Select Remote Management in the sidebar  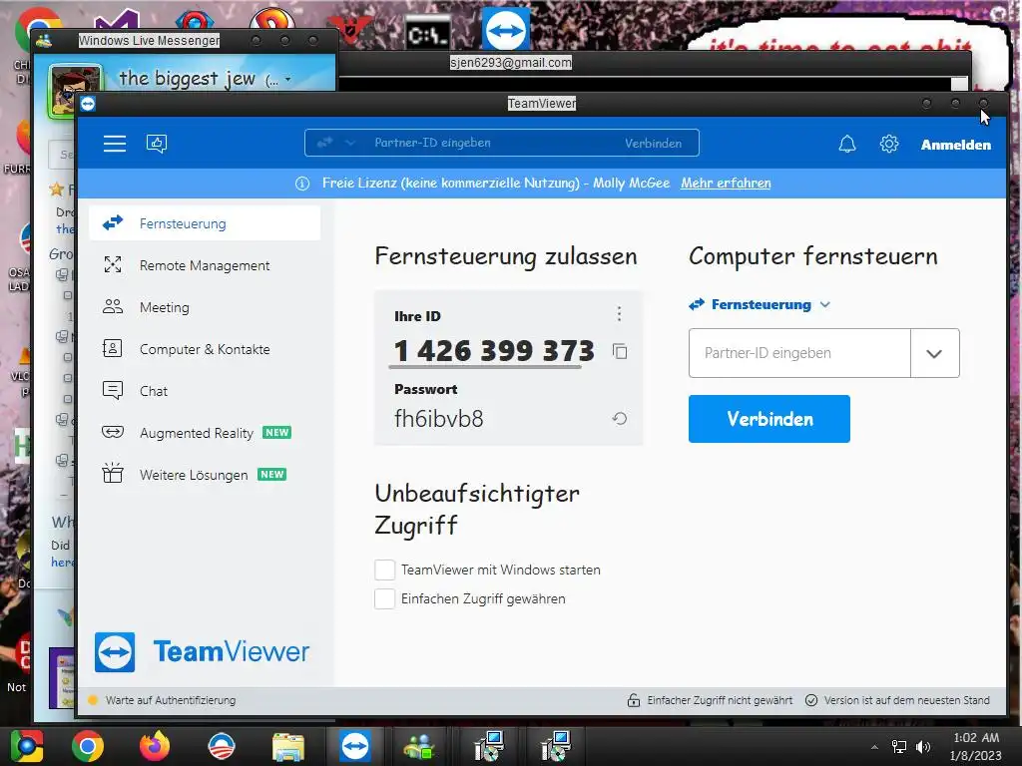pos(205,265)
